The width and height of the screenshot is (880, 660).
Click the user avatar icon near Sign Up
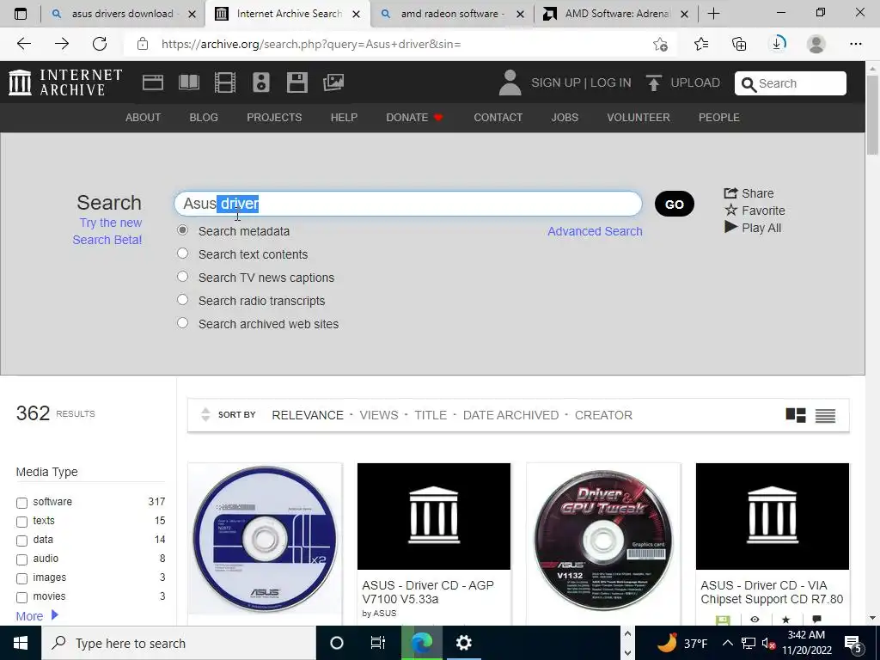(510, 82)
